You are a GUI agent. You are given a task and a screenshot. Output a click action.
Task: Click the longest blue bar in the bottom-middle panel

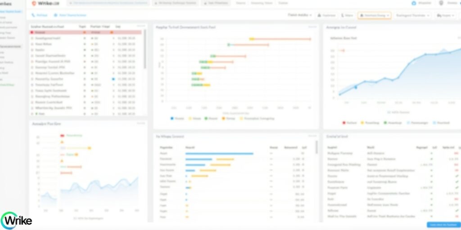219,154
